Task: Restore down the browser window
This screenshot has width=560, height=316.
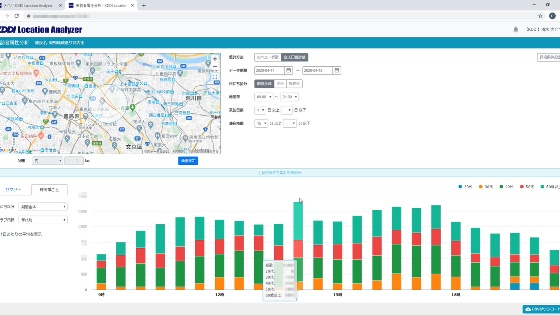Action: 548,5
